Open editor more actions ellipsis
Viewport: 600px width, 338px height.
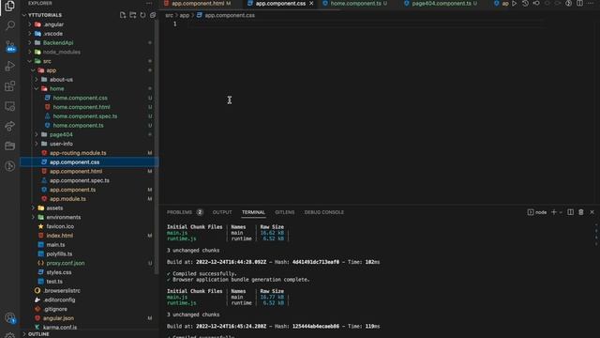591,4
